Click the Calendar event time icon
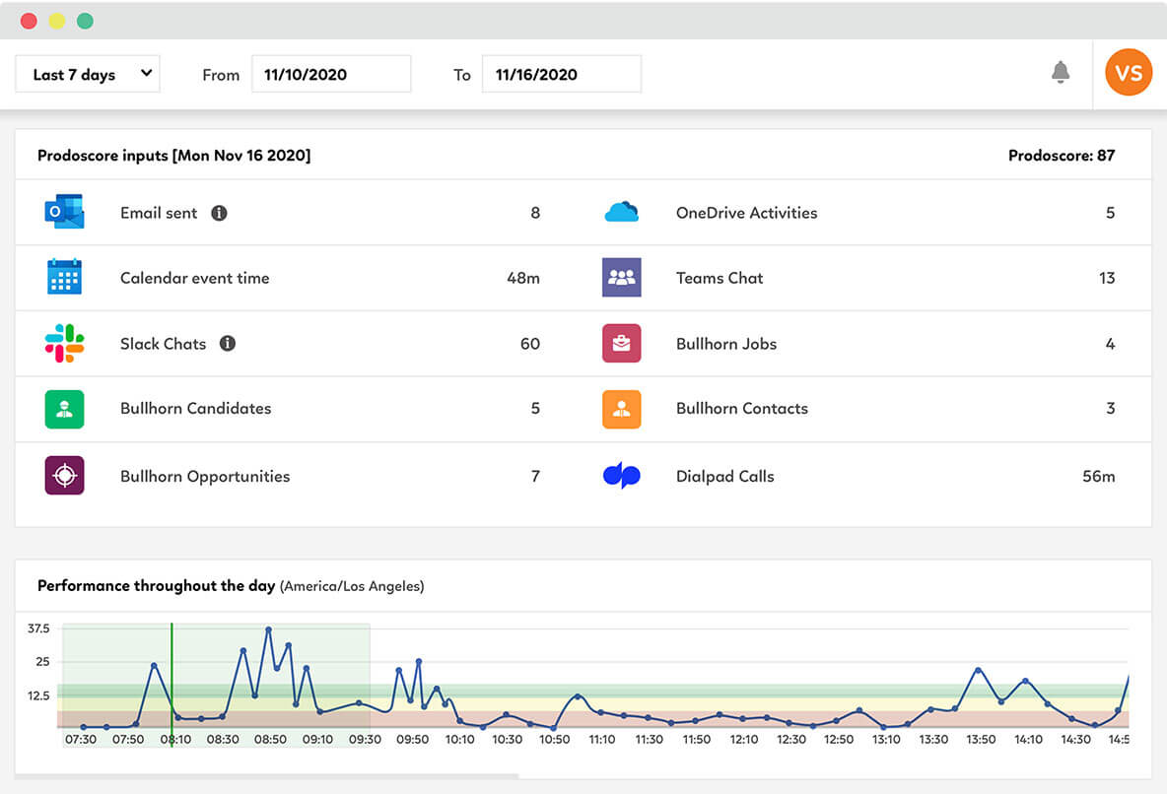Viewport: 1167px width, 794px height. pyautogui.click(x=65, y=277)
